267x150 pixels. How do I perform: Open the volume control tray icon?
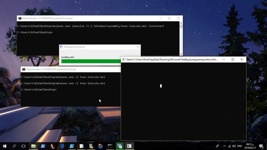tap(234, 146)
